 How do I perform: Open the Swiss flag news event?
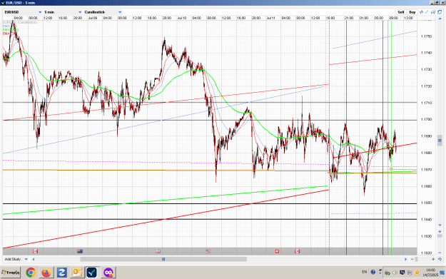point(277,251)
